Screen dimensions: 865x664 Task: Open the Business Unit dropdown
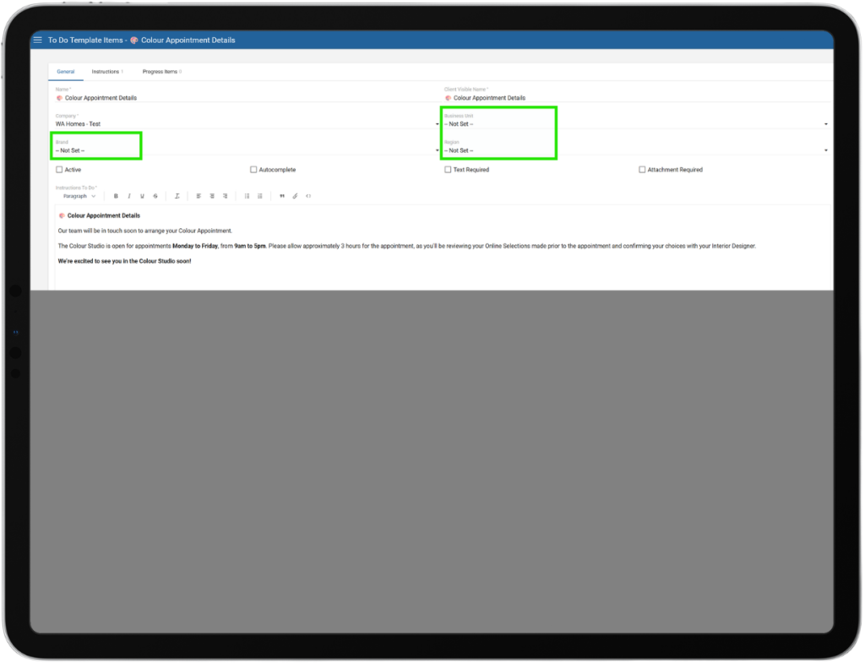634,124
